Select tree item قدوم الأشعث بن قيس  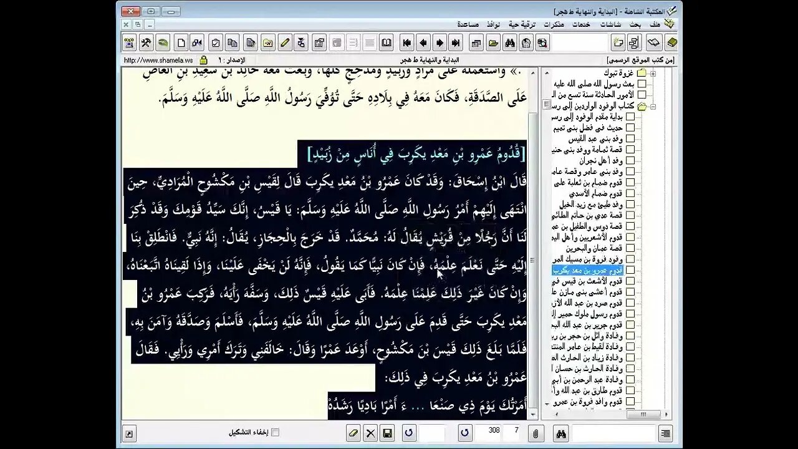[x=587, y=281]
